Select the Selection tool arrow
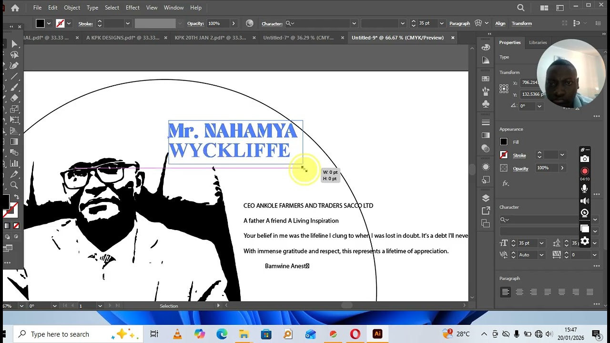This screenshot has width=610, height=343. point(14,44)
